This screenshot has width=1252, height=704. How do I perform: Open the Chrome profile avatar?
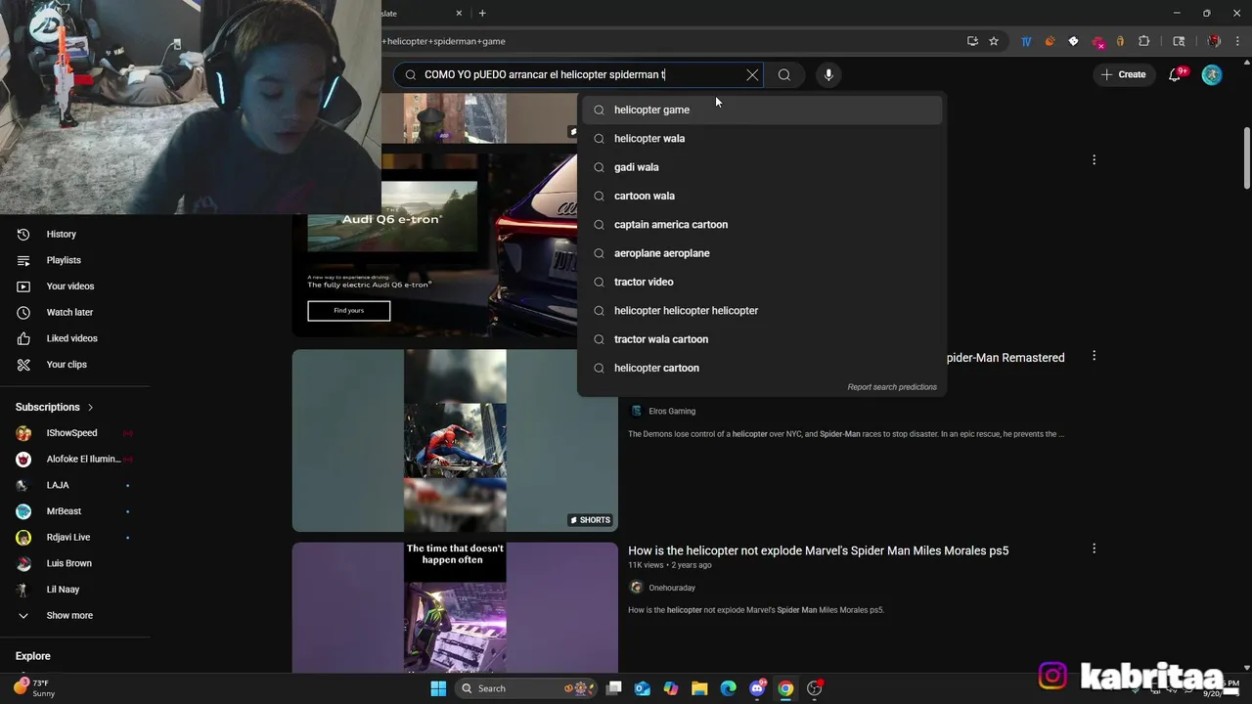click(1214, 41)
